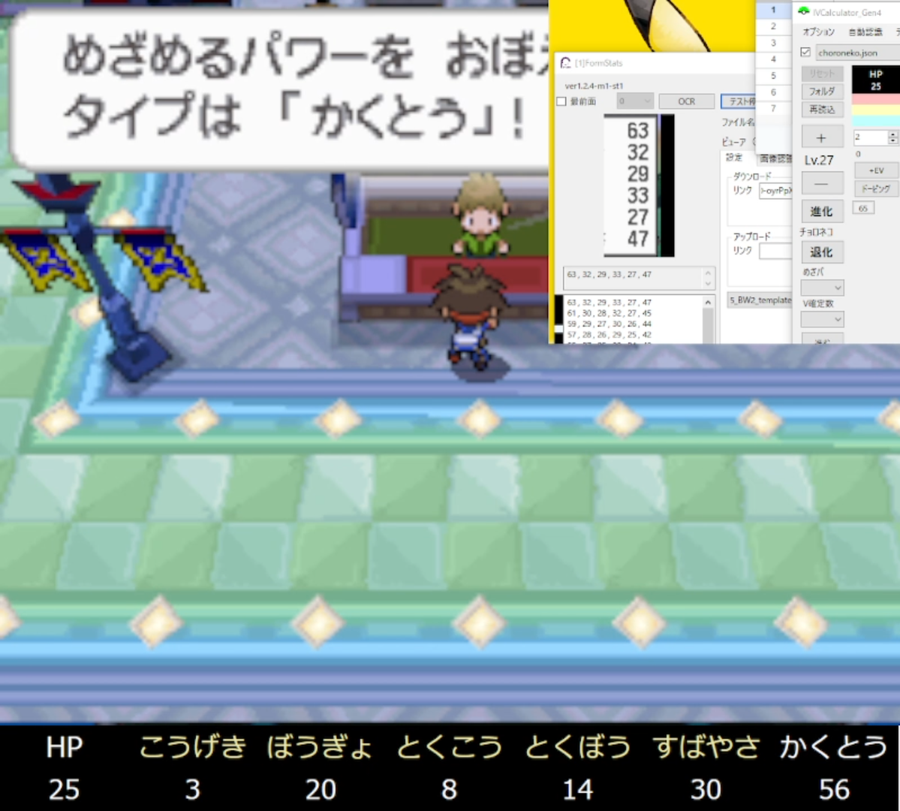This screenshot has width=900, height=811.
Task: Click the HP 25 black header cell
Action: tap(876, 80)
